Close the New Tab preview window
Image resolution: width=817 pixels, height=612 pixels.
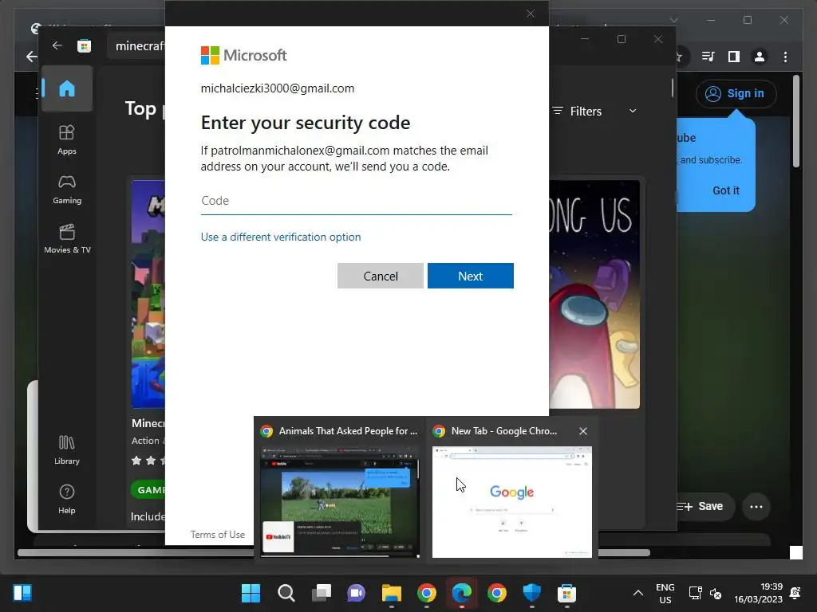click(x=583, y=431)
